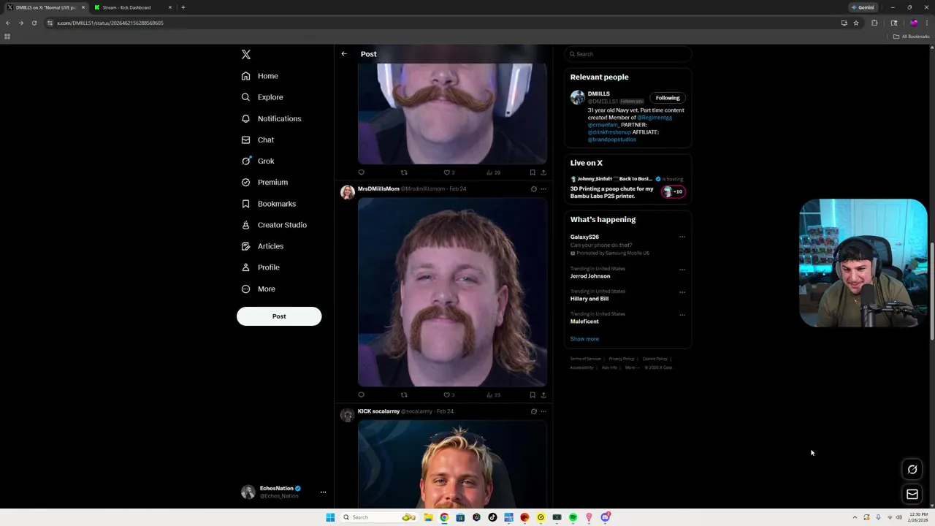Click the Gemini button in Chrome
Viewport: 935px width, 526px height.
pyautogui.click(x=863, y=7)
